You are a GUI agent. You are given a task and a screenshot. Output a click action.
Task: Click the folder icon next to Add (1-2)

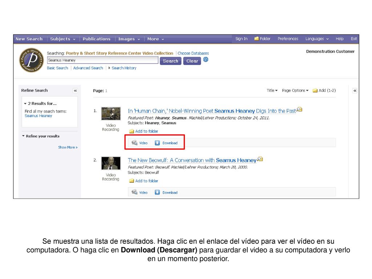click(x=315, y=90)
